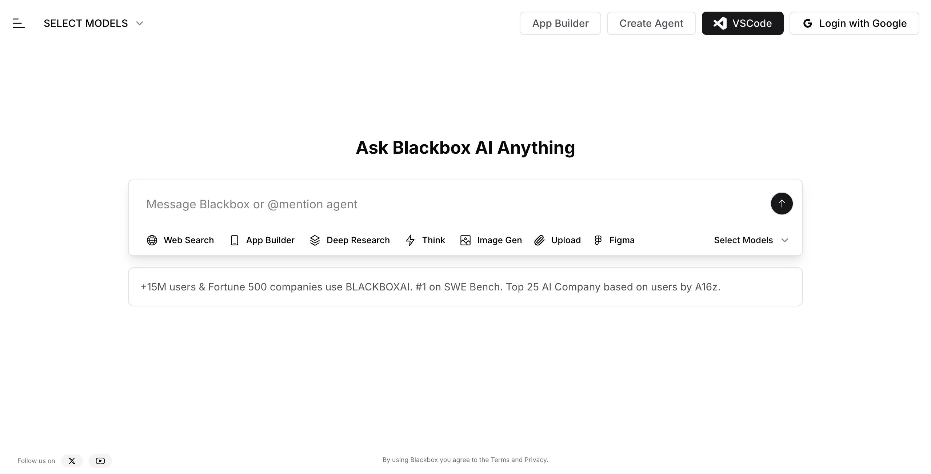Viewport: 931px width, 474px height.
Task: Send message with the arrow-up button
Action: pyautogui.click(x=782, y=204)
